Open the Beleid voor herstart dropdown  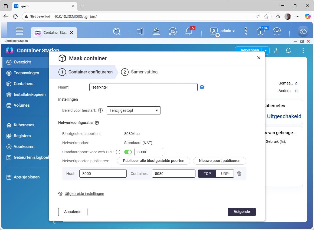pyautogui.click(x=133, y=110)
